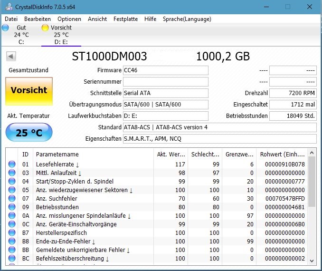Click the Eigenschaften field showing S.M.A.R.T., APM, NCQ
Viewport: 322px width, 271px height.
coord(220,139)
